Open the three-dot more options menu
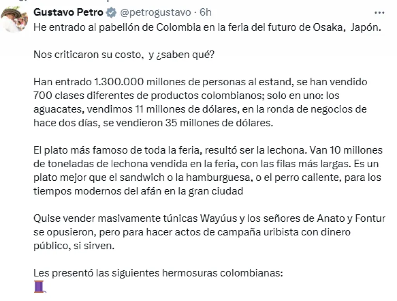 pos(379,12)
